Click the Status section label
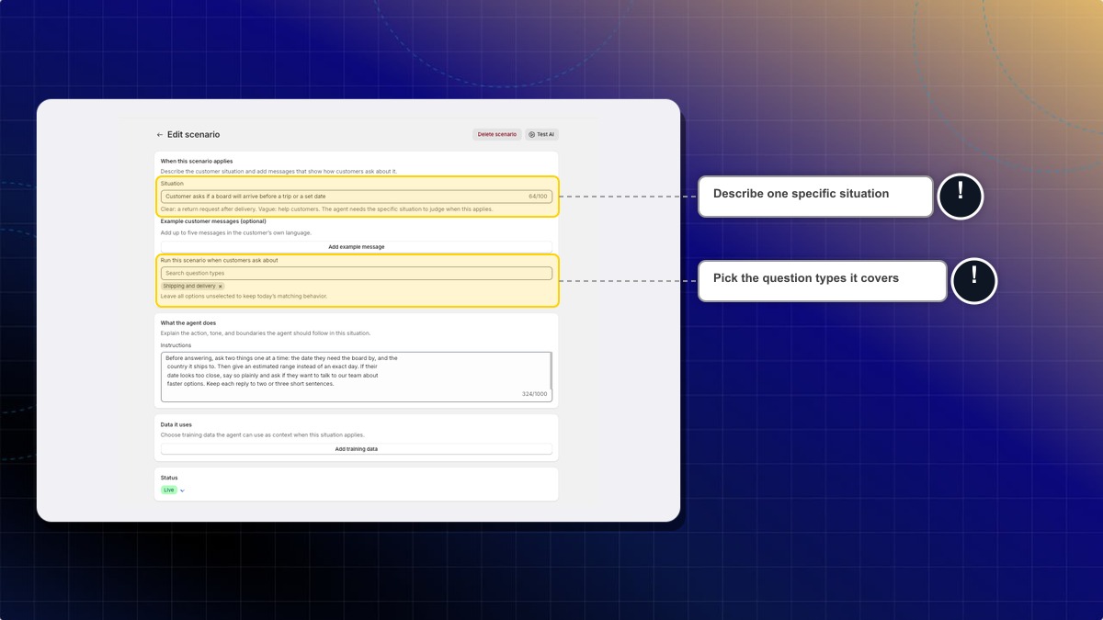 (x=169, y=478)
